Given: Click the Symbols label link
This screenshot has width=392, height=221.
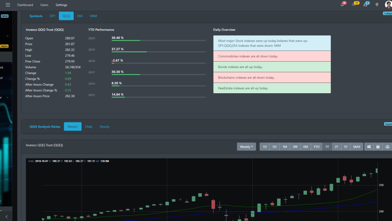Looking at the screenshot, I should pyautogui.click(x=36, y=16).
